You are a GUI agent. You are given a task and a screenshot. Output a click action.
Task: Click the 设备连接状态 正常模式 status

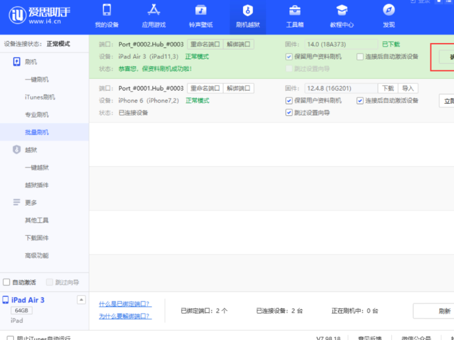37,44
